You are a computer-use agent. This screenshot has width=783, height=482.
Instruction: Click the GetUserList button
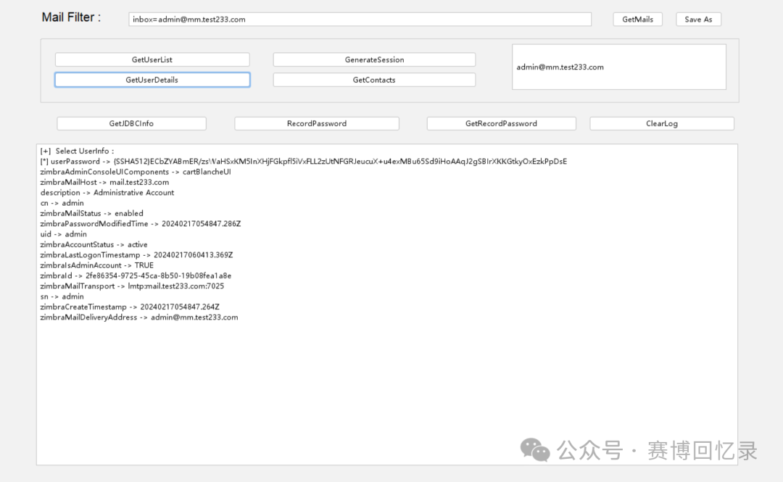point(152,59)
